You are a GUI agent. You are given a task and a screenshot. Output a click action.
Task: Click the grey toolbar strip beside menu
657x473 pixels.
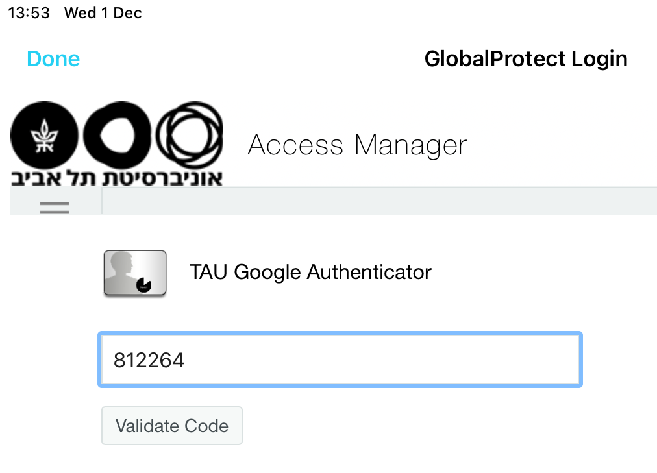point(379,201)
